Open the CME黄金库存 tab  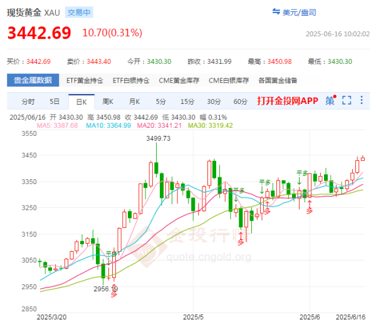[x=179, y=81]
